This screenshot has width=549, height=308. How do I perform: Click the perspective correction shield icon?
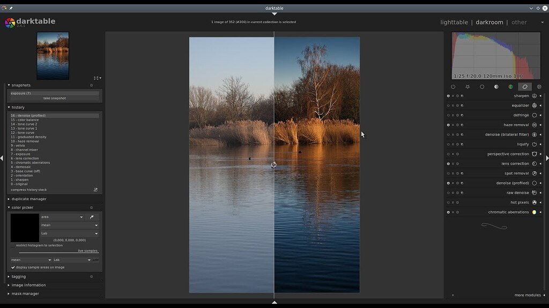pos(534,153)
